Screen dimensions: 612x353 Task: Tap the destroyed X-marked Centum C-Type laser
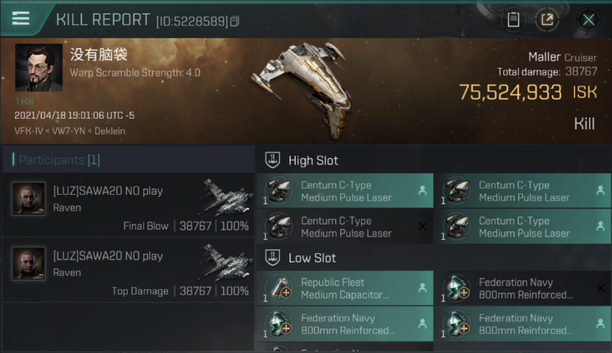345,227
